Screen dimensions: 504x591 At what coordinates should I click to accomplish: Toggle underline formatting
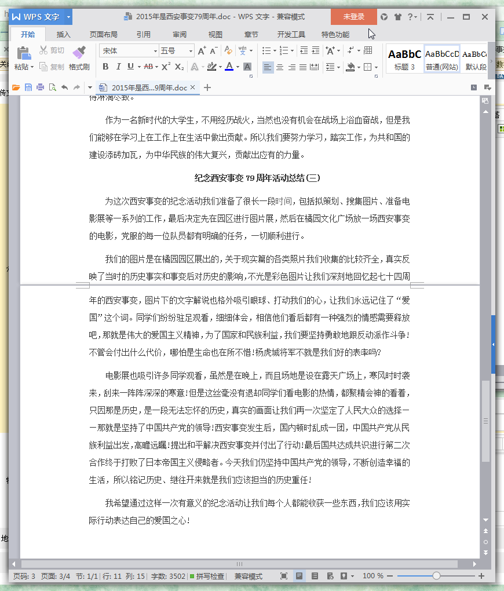[130, 67]
